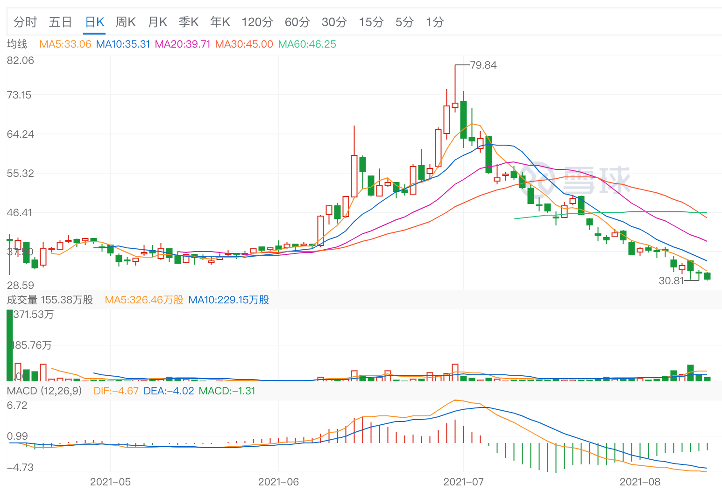Click the 371.53万 volume axis label
Screen dimensions: 722x491
tap(30, 315)
